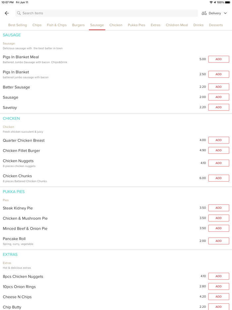Add Pigs In Blanket Meal to order
The height and width of the screenshot is (310, 232).
(218, 59)
